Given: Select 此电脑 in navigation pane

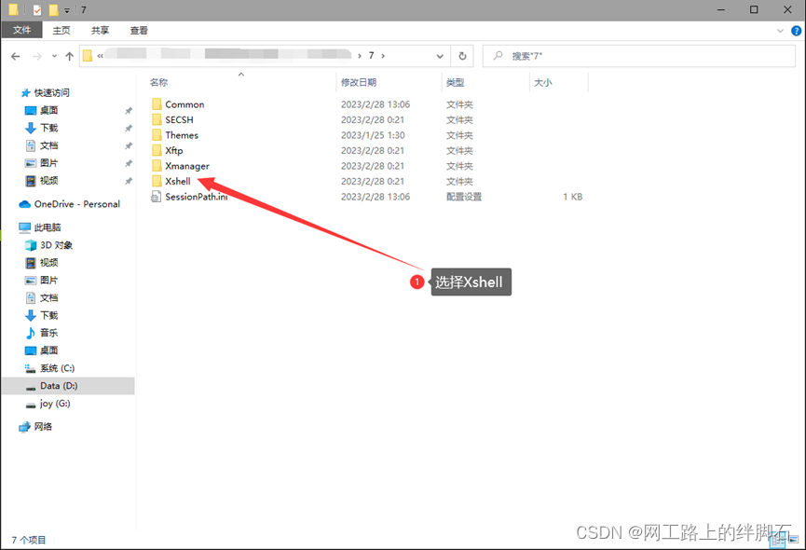Looking at the screenshot, I should tap(48, 227).
